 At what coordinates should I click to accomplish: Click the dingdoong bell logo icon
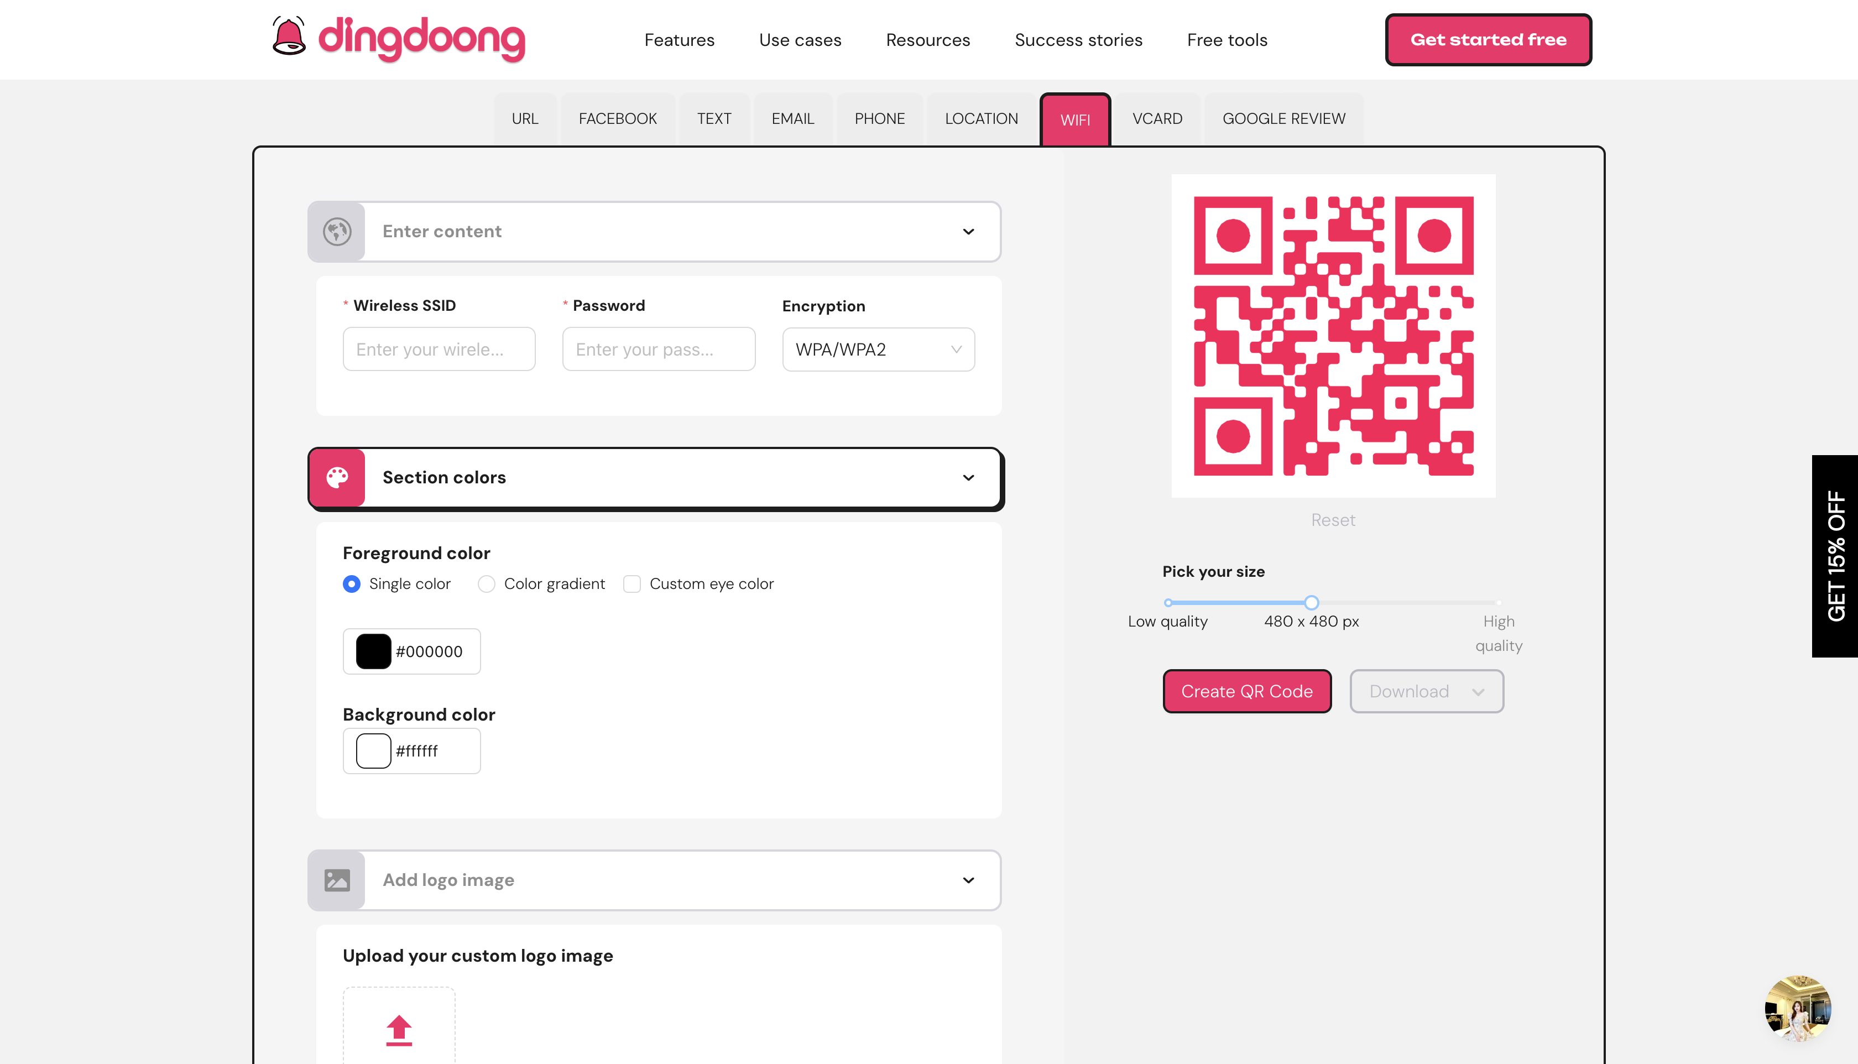pos(287,38)
